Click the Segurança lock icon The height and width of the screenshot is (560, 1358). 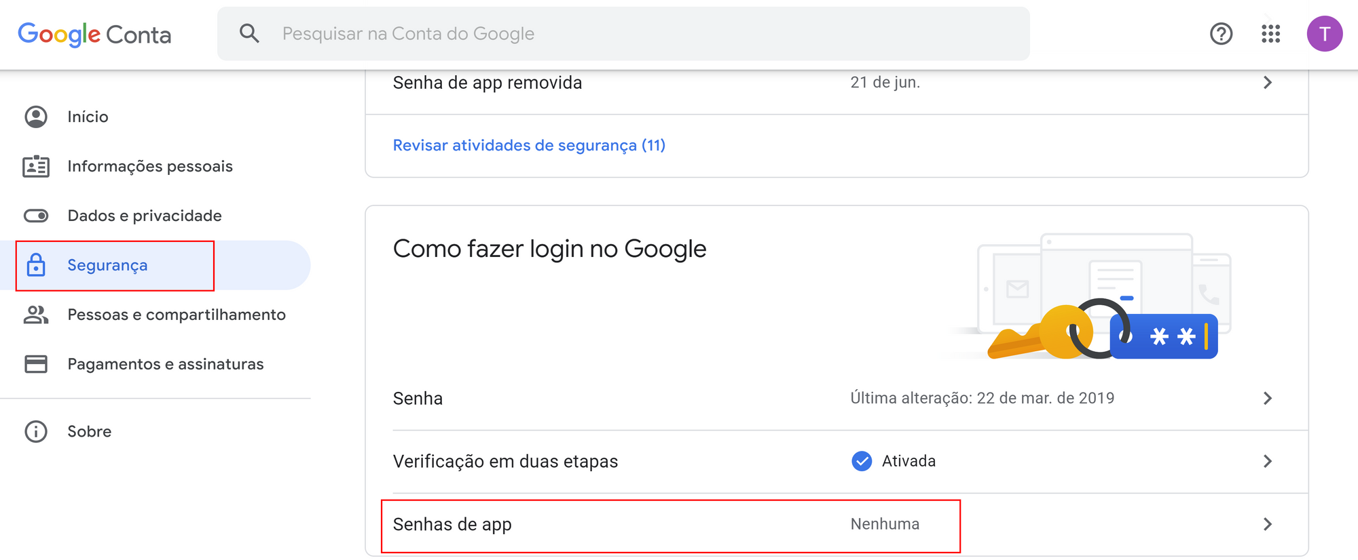[x=36, y=265]
